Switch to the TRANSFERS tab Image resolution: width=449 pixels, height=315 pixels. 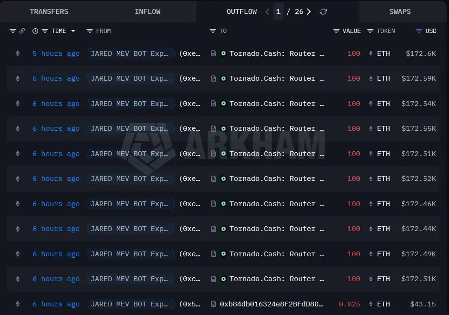pyautogui.click(x=49, y=11)
